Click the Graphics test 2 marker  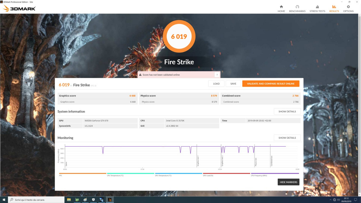click(222, 161)
